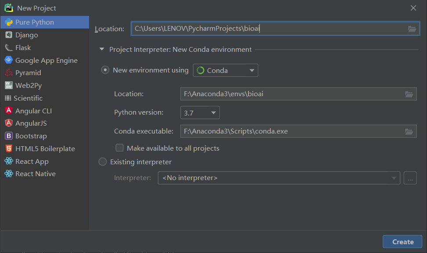
Task: Click the React App atom icon
Action: tap(9, 161)
